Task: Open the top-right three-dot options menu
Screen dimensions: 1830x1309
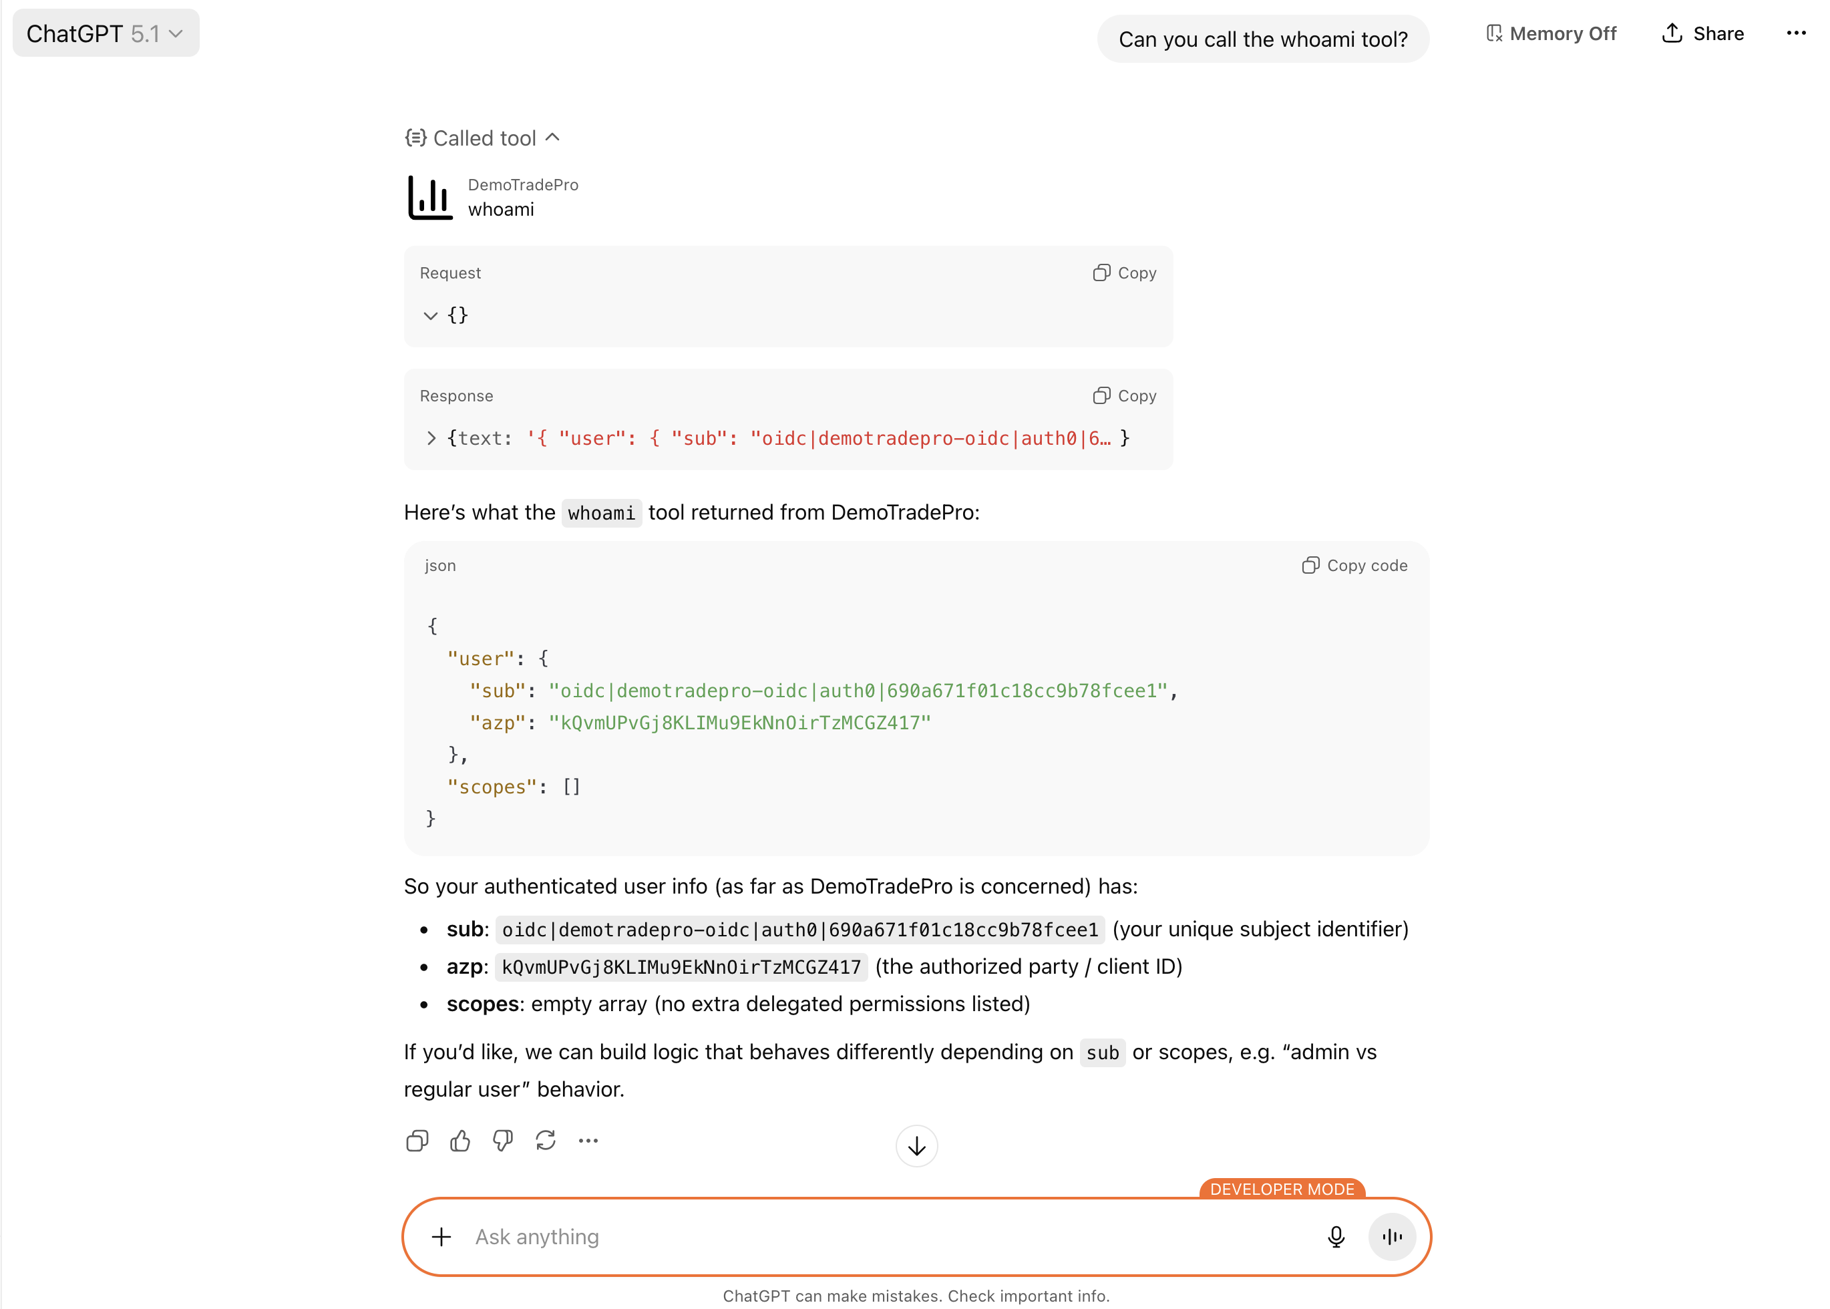Action: (1796, 33)
